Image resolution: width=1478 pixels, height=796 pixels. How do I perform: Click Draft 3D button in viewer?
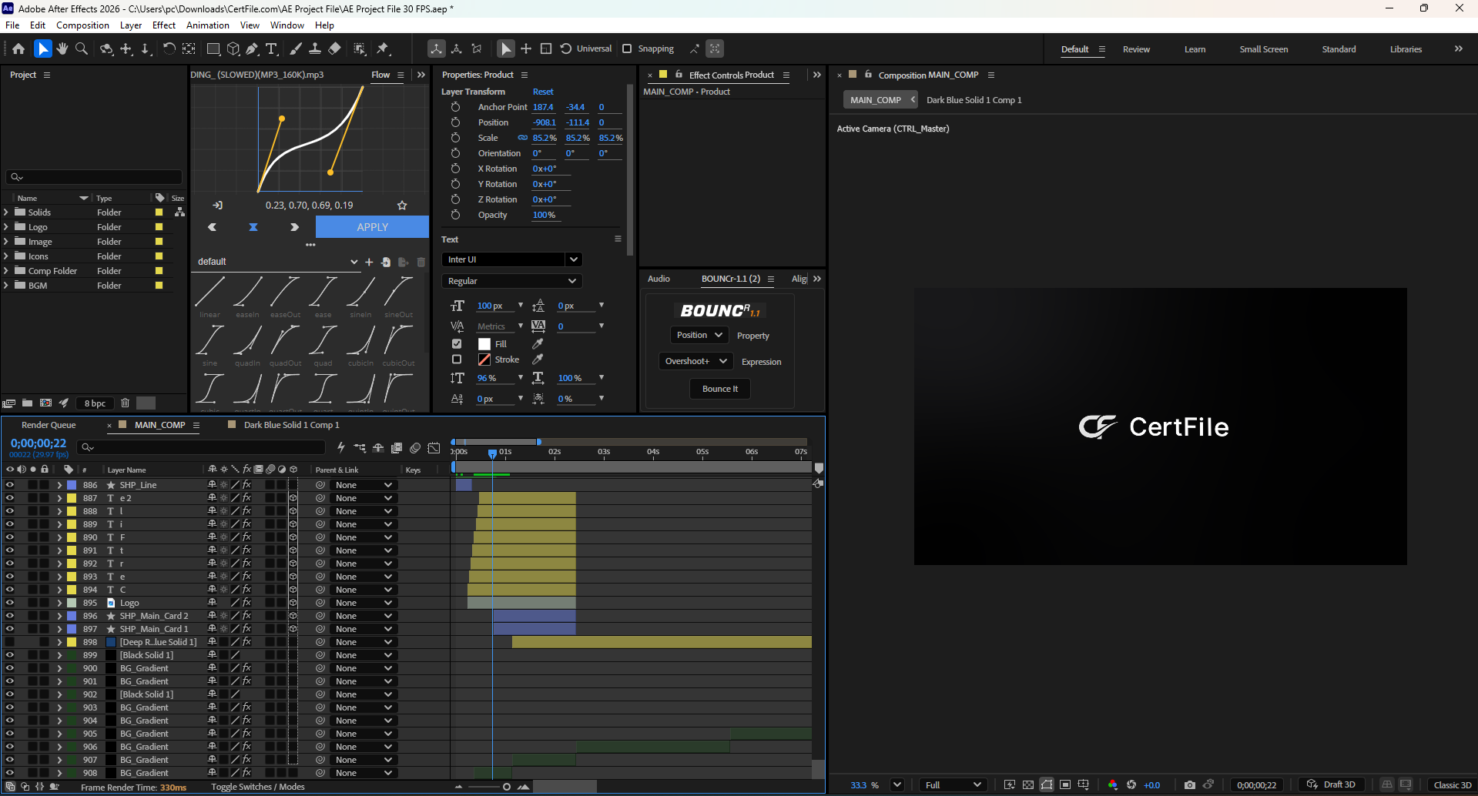[x=1331, y=784]
